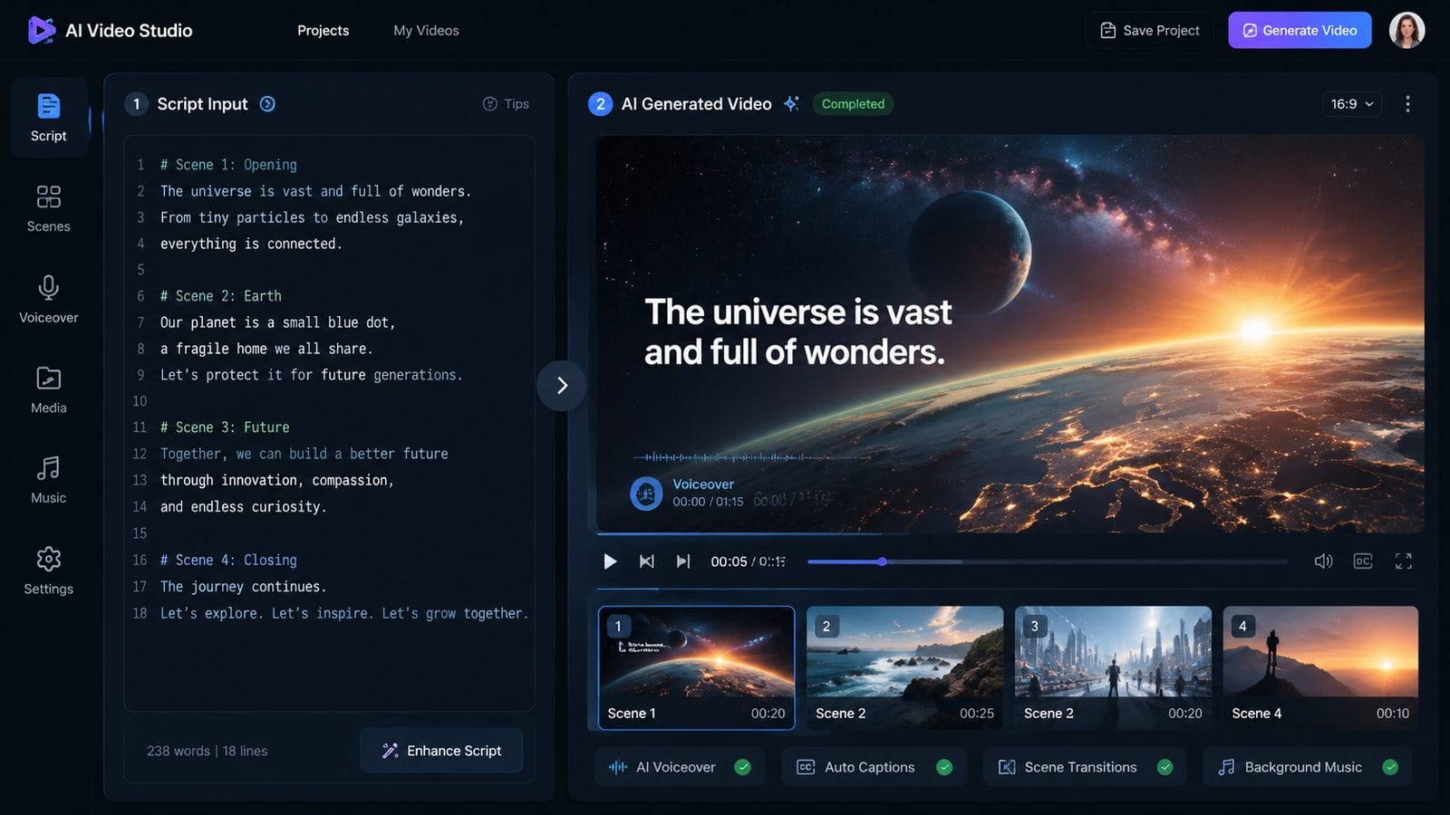
Task: Click script line '# Scene 1: Opening'
Action: point(228,165)
